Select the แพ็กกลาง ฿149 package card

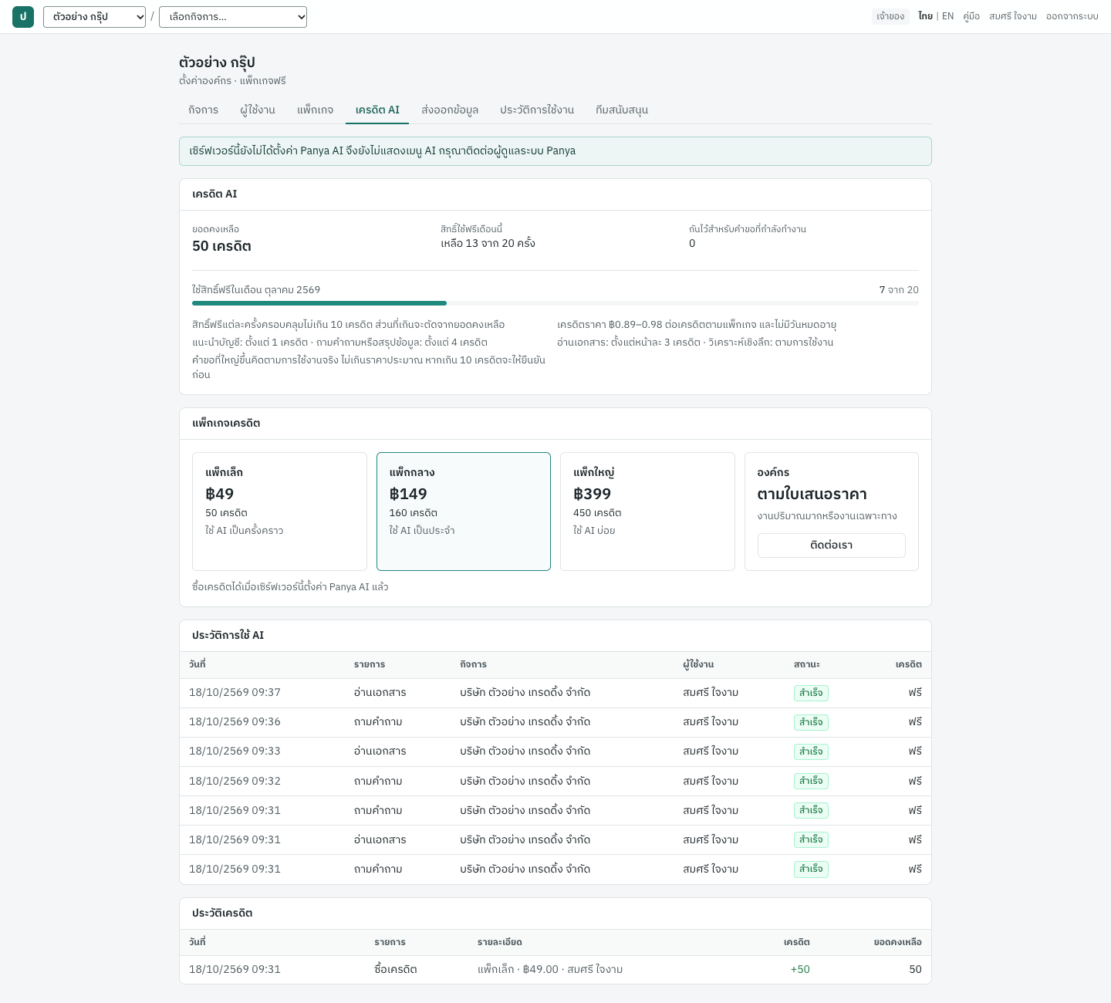[464, 512]
